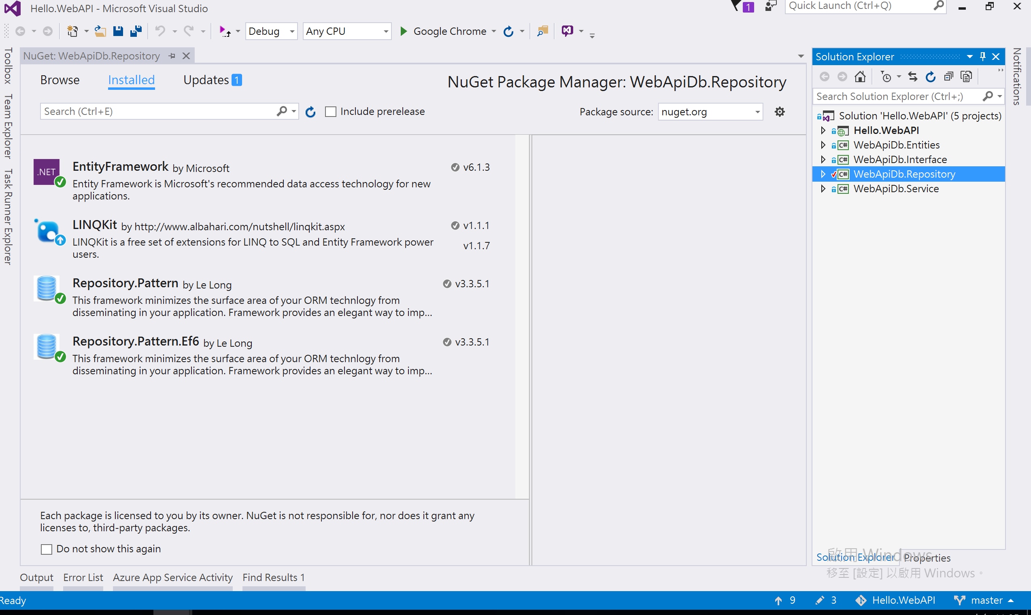Click the Show All Files icon
Viewport: 1031px width, 615px height.
pos(966,76)
